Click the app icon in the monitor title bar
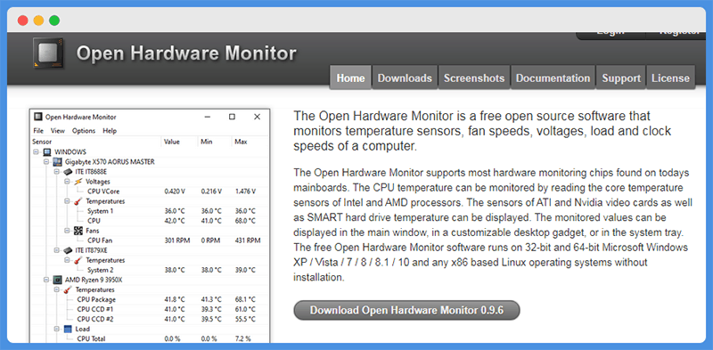 (x=38, y=117)
